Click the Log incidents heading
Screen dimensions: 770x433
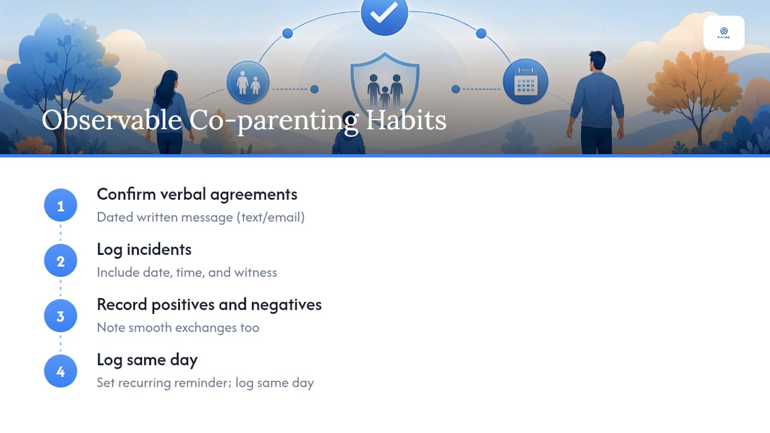(x=144, y=250)
